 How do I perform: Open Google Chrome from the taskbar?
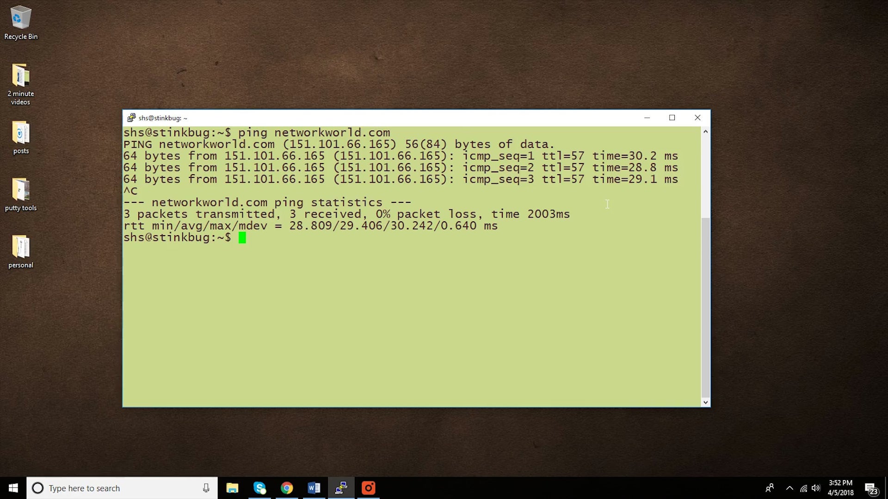(287, 488)
